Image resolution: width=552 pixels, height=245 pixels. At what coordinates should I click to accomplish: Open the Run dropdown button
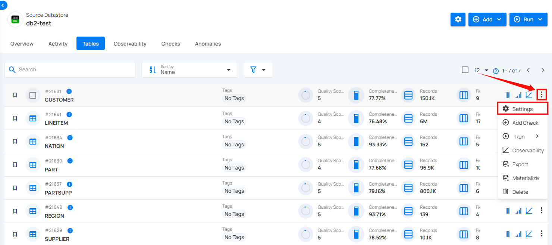click(528, 19)
